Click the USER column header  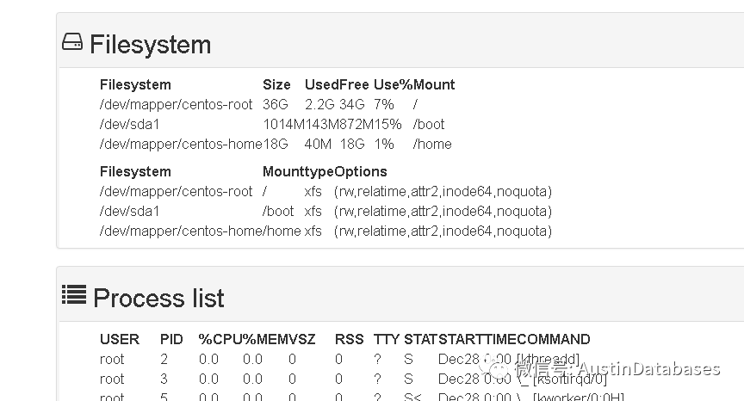120,339
